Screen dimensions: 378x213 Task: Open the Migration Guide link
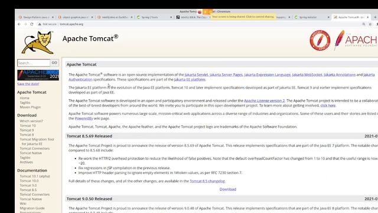[x=32, y=208]
